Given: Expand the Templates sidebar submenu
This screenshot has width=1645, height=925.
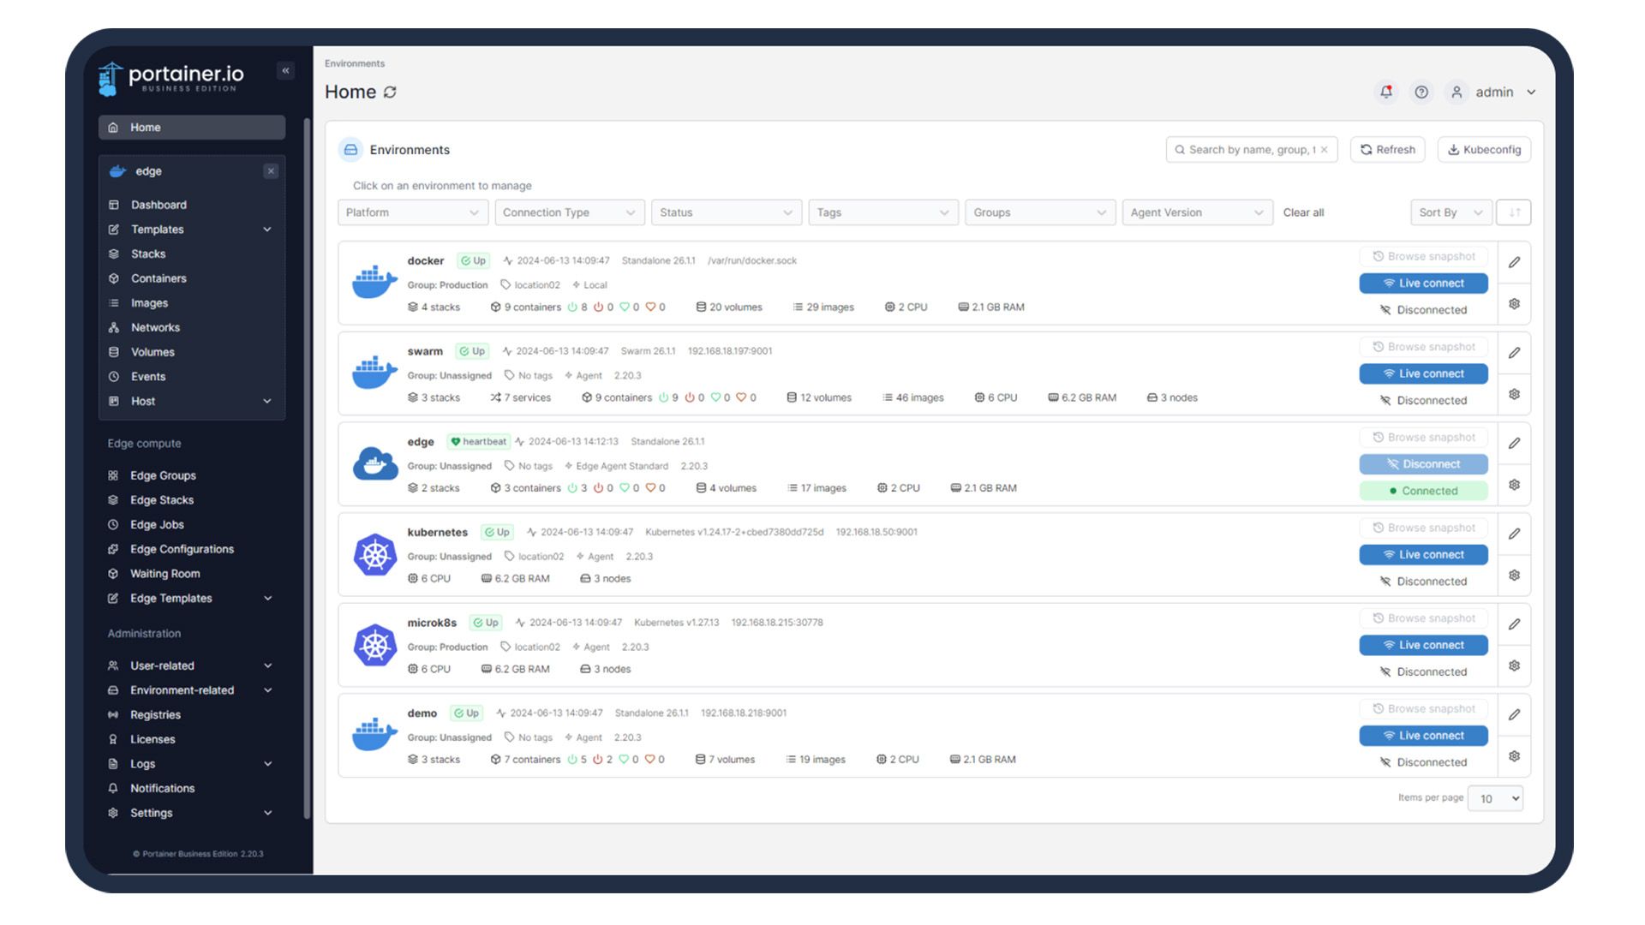Looking at the screenshot, I should click(x=266, y=230).
